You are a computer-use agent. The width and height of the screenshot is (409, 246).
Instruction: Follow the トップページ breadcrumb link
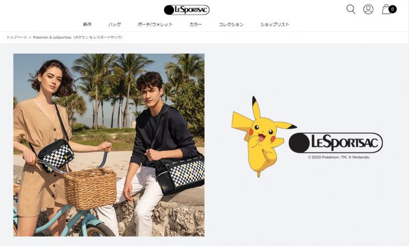17,37
